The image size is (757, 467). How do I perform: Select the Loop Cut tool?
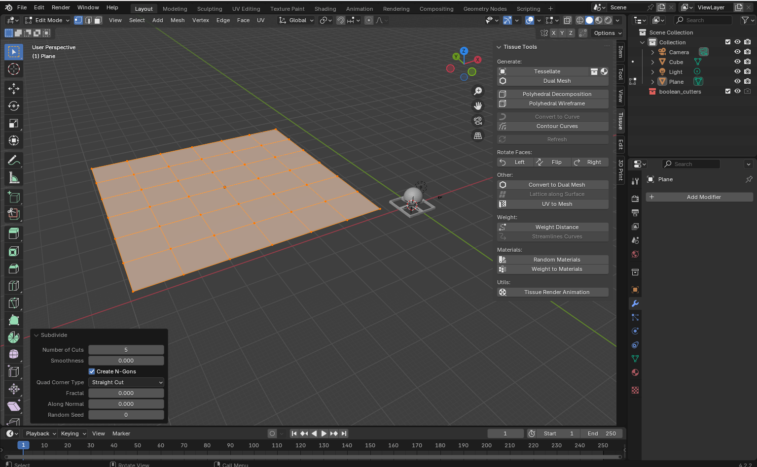[14, 286]
